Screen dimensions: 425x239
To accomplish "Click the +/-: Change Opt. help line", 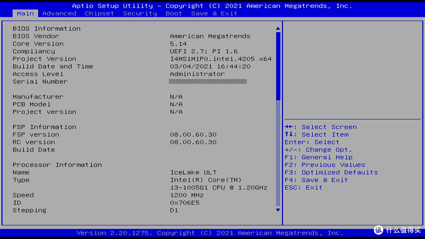I will pos(318,150).
